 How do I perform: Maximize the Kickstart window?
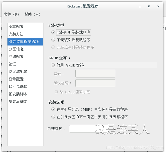pos(149,6)
